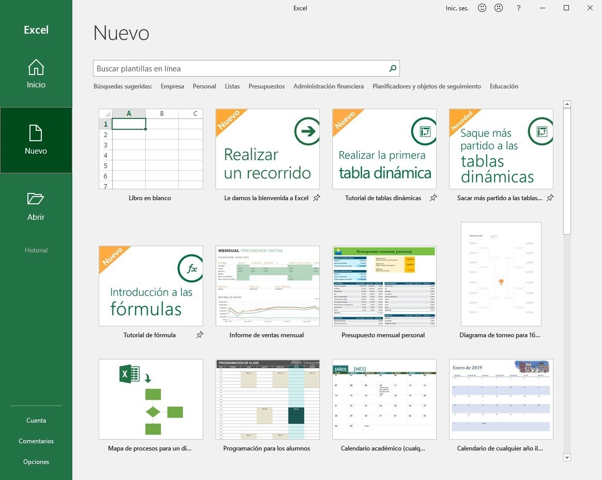Image resolution: width=602 pixels, height=480 pixels.
Task: Open Comentarios in the sidebar
Action: pos(36,441)
